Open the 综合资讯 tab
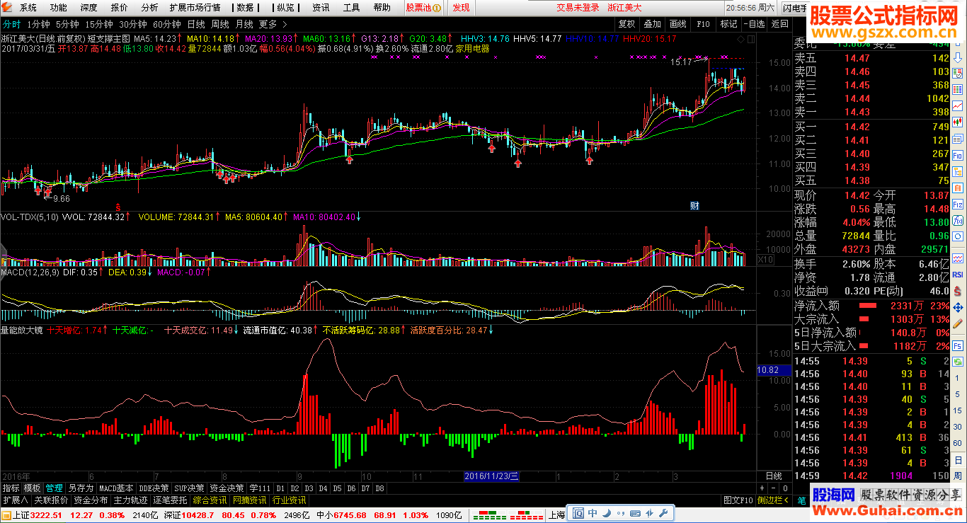 tap(211, 500)
